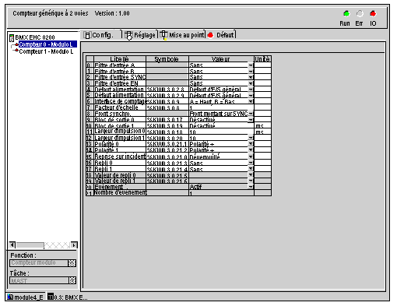Click the Valeur de repli 0 label

[x=120, y=175]
